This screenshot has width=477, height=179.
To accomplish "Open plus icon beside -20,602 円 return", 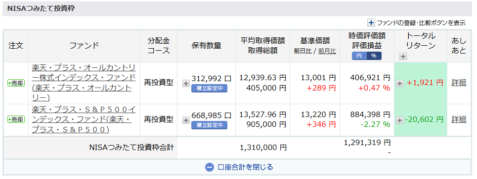I will (399, 120).
